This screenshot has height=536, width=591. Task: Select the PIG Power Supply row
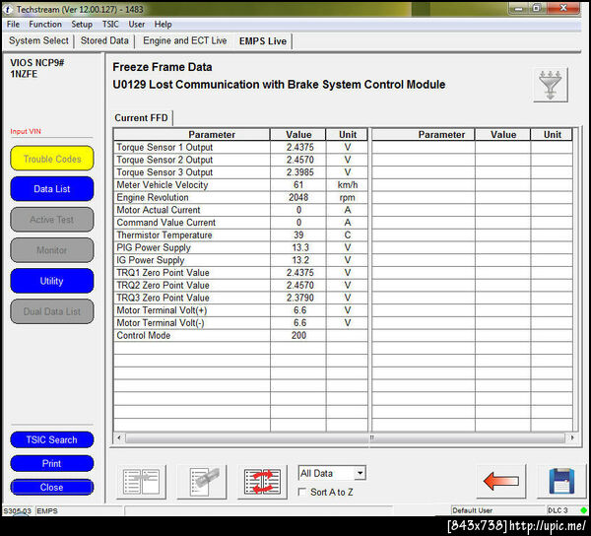[x=240, y=247]
